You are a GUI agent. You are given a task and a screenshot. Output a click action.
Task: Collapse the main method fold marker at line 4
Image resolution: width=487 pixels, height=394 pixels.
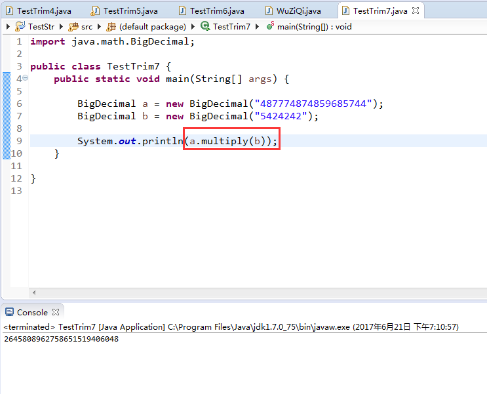[x=26, y=78]
